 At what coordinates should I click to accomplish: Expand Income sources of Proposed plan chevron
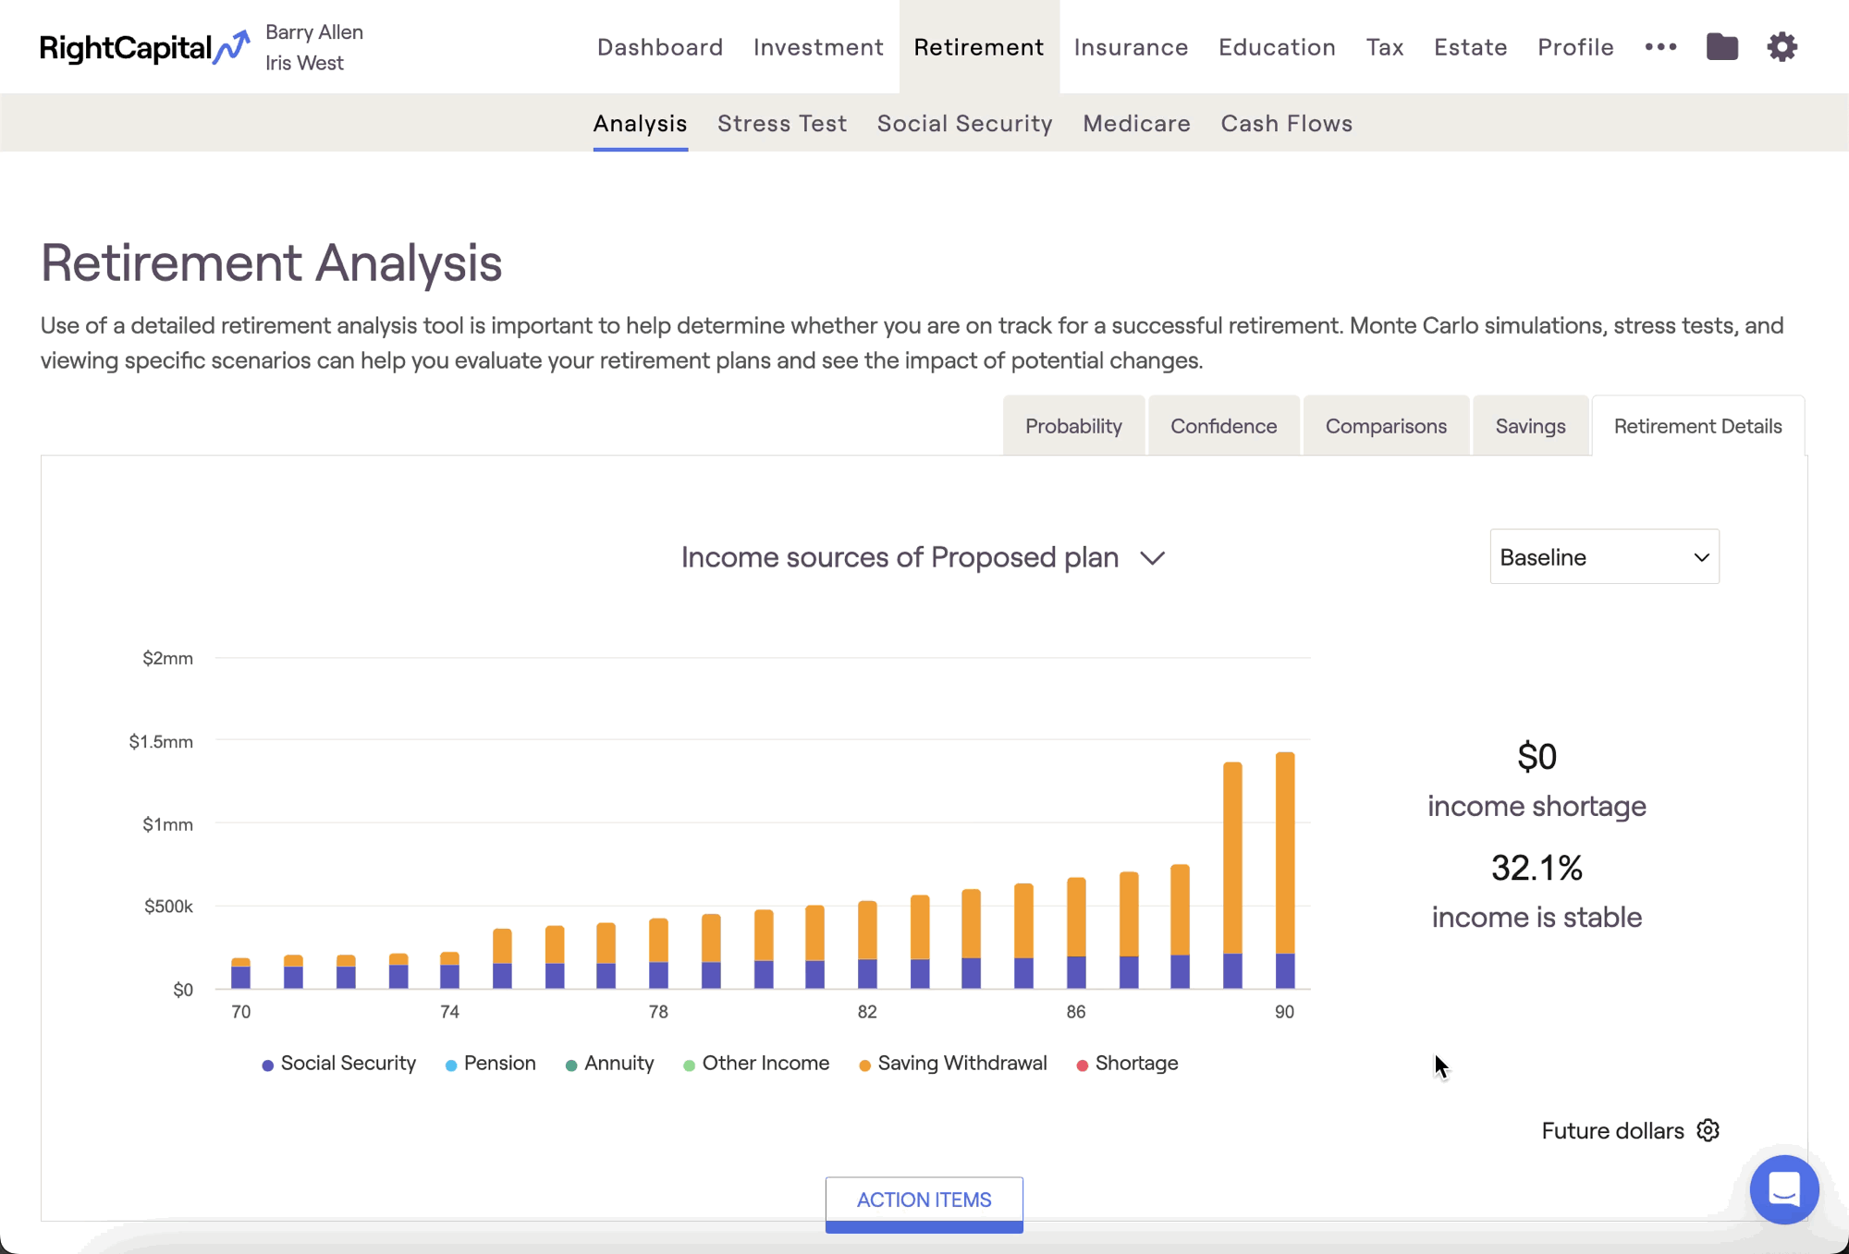[x=1152, y=558]
